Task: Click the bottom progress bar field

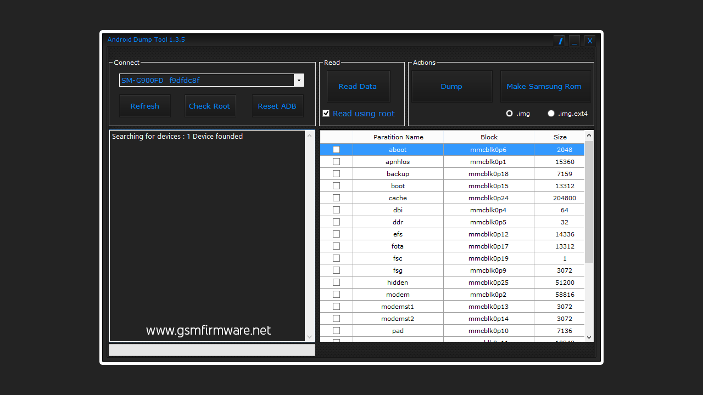Action: coord(211,349)
